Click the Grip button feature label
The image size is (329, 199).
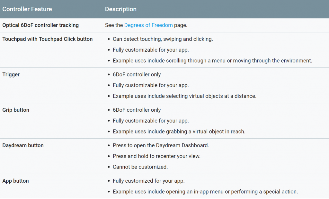tap(16, 110)
